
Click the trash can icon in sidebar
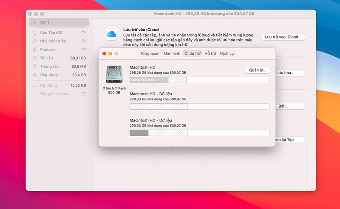[x=35, y=66]
